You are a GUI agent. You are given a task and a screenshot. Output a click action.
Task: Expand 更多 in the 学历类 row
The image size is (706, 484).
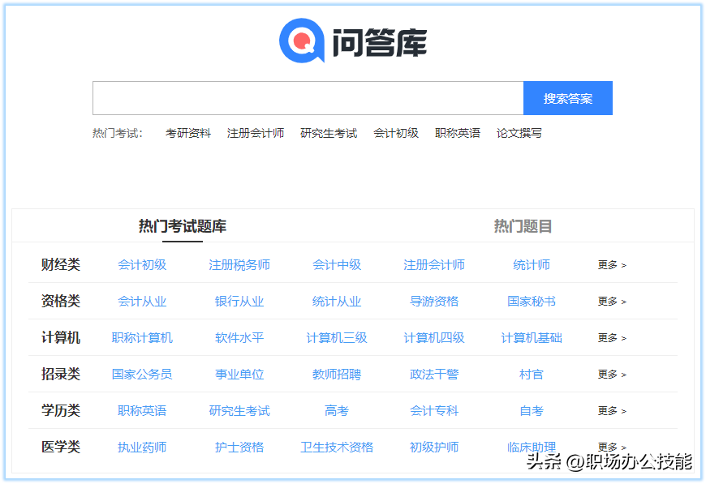612,410
